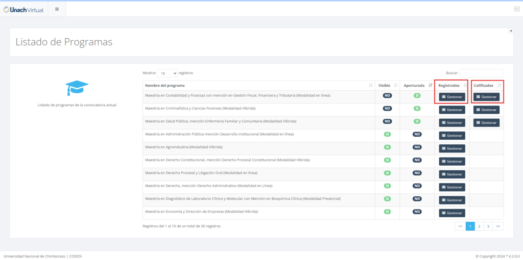This screenshot has height=260, width=523.
Task: Click the Unach Virtual logo
Action: [x=23, y=9]
